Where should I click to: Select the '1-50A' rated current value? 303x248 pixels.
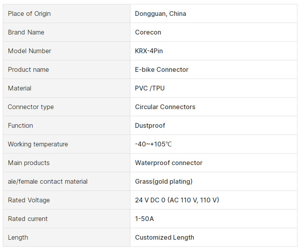(144, 219)
